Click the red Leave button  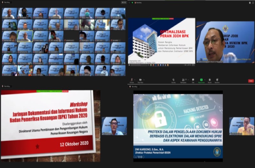(251, 81)
